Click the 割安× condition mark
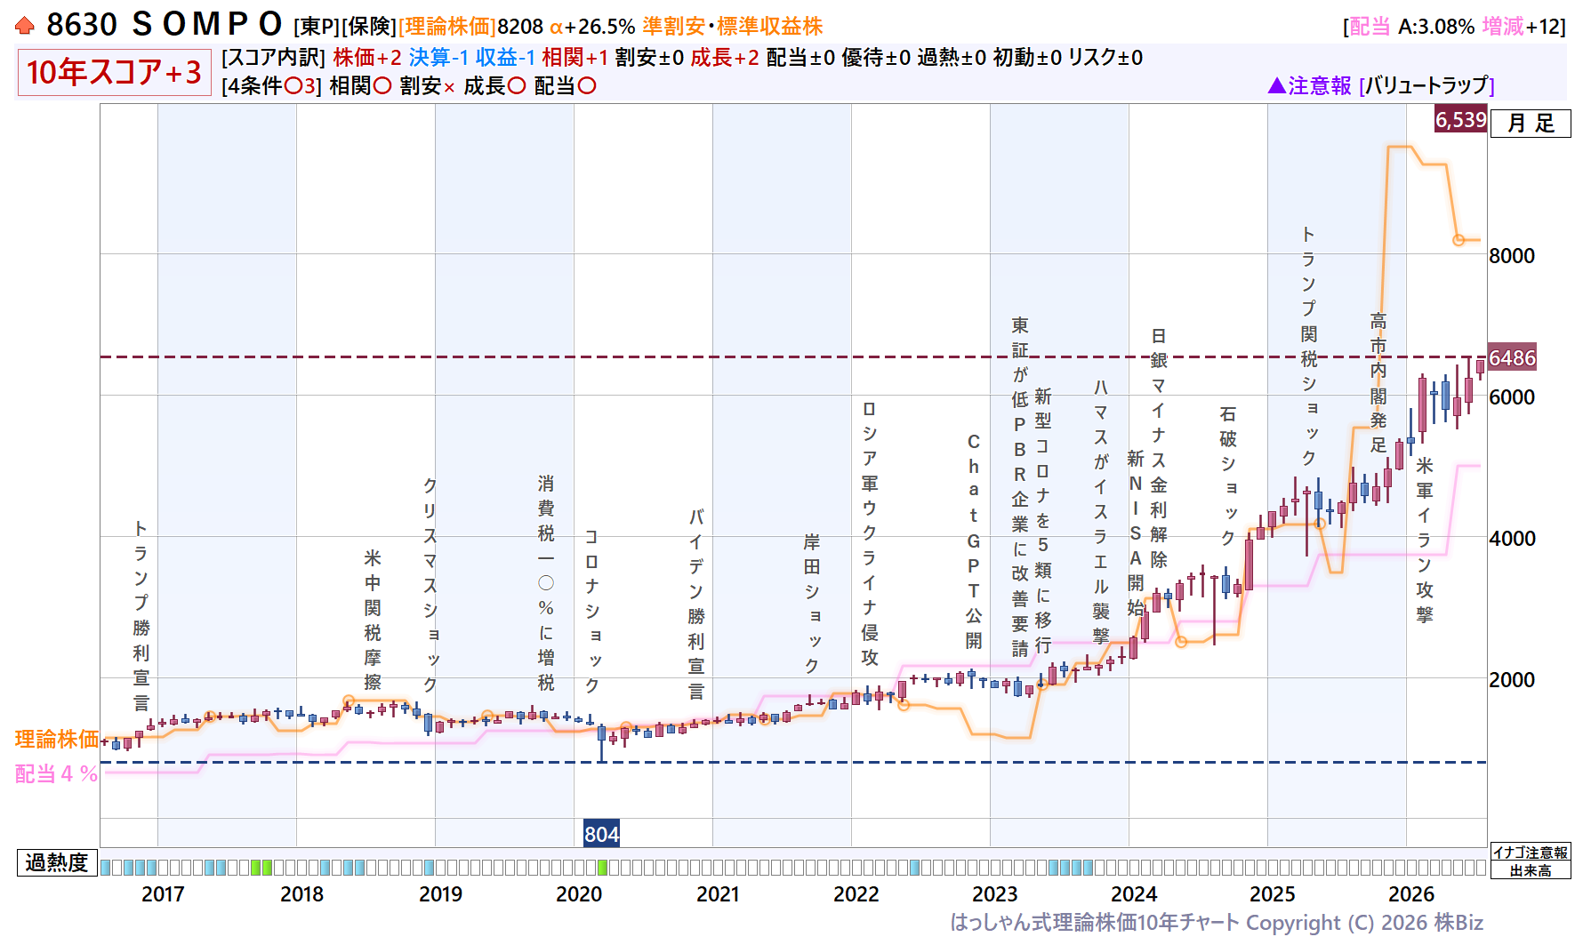Viewport: 1583px width, 937px height. 449,87
